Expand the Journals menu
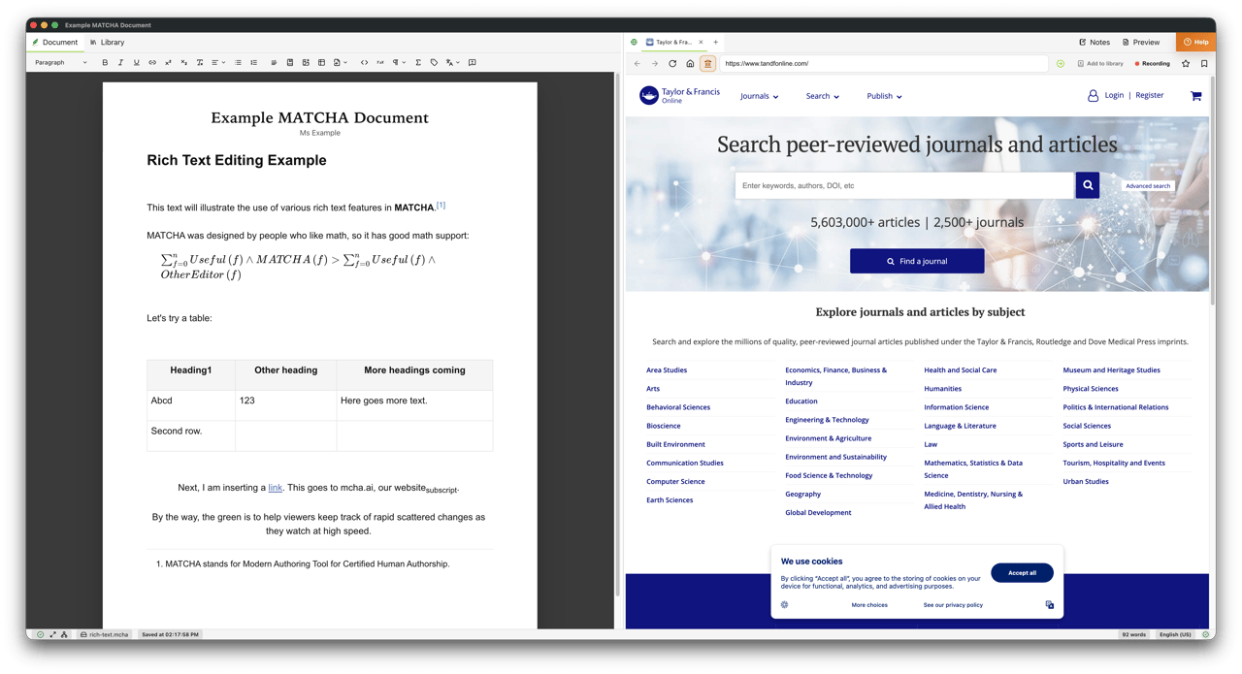The width and height of the screenshot is (1242, 674). 759,96
